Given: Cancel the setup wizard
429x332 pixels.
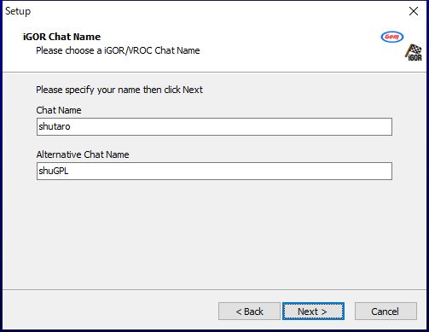Looking at the screenshot, I should point(386,312).
